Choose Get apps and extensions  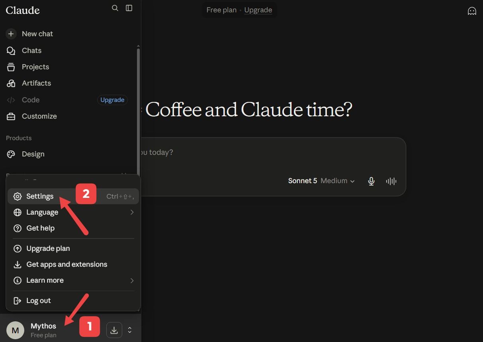(73, 264)
